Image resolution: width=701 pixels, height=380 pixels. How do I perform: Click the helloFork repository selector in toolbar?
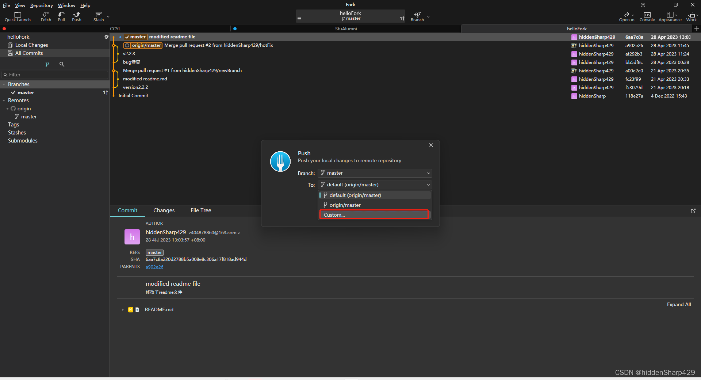(350, 16)
